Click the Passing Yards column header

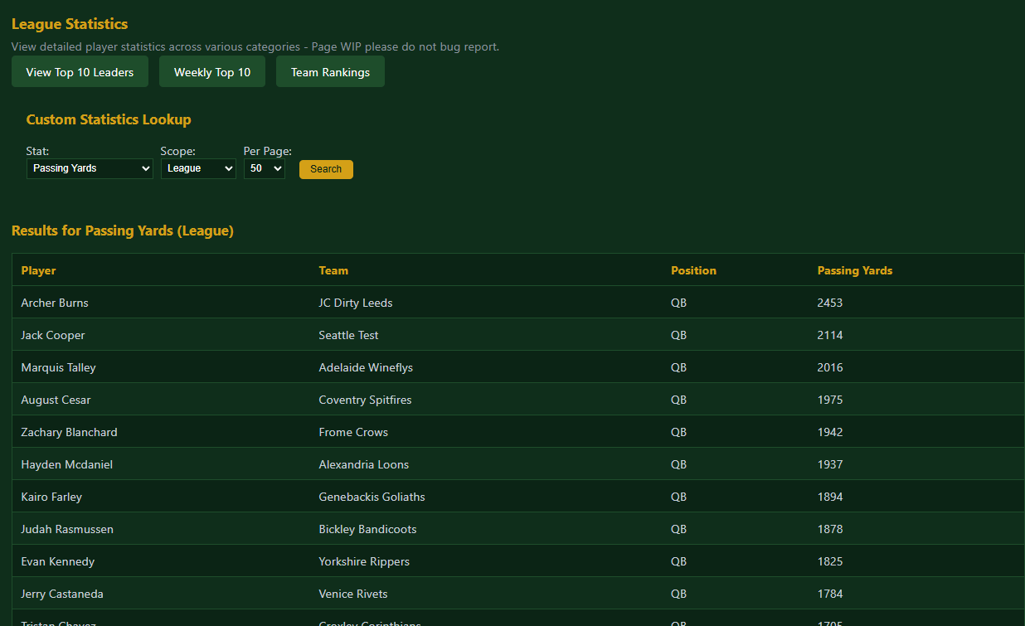pyautogui.click(x=854, y=270)
